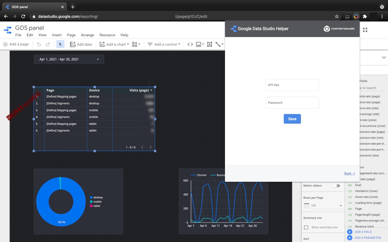The image size is (388, 242).
Task: Click the URL embed icon
Action: pyautogui.click(x=190, y=44)
